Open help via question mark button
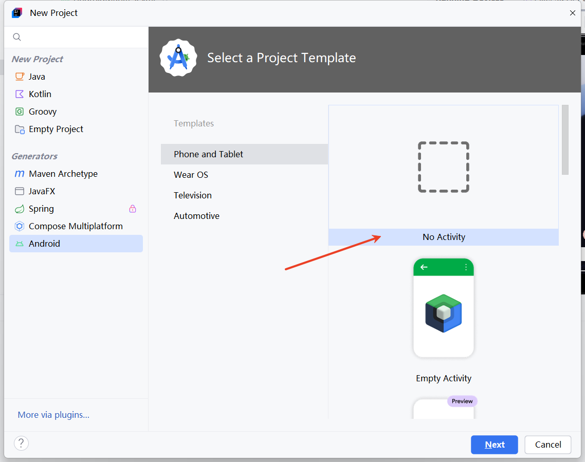 click(x=21, y=443)
